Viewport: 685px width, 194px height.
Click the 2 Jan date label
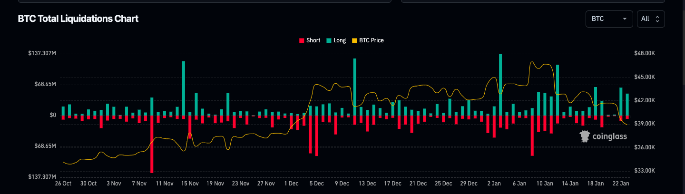[494, 183]
